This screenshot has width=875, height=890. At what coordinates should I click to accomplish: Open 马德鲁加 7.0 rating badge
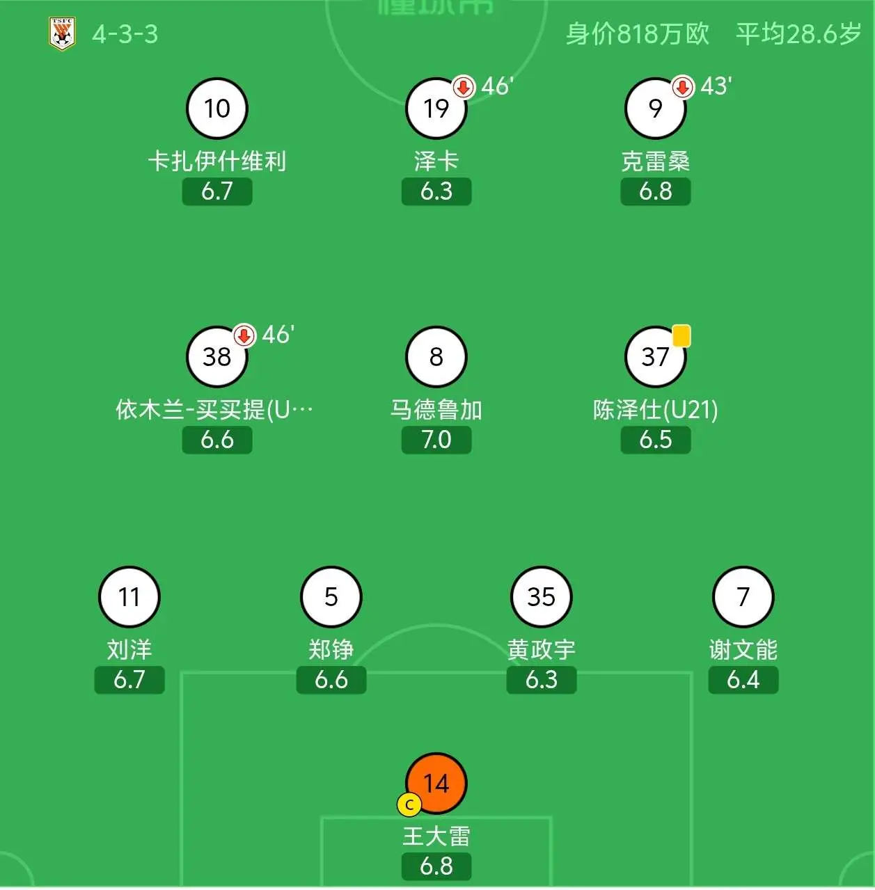point(436,440)
